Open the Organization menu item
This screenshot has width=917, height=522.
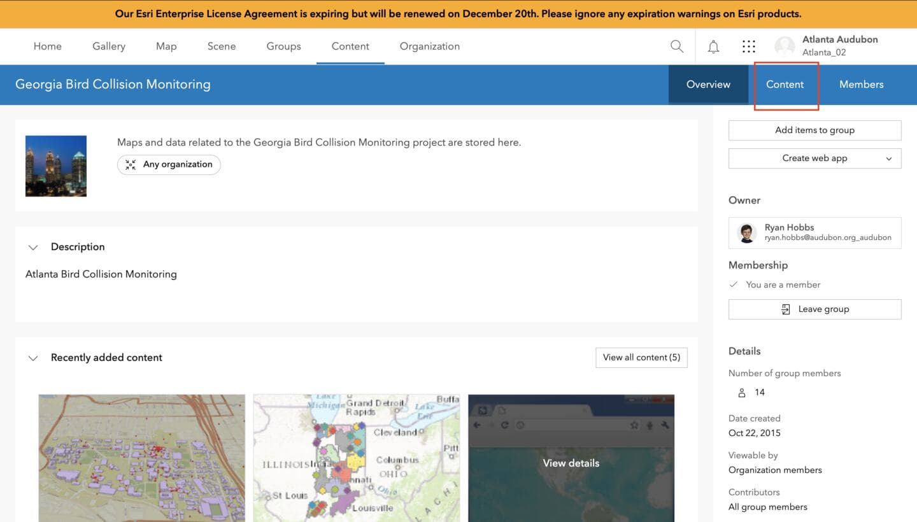click(430, 46)
